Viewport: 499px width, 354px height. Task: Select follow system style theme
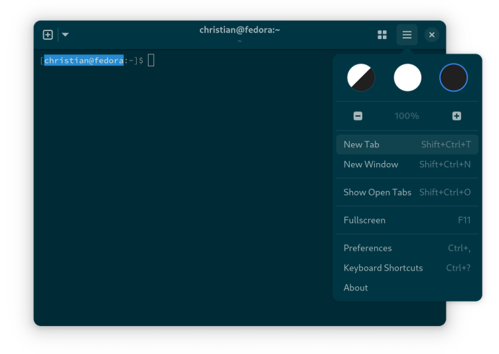click(x=361, y=78)
